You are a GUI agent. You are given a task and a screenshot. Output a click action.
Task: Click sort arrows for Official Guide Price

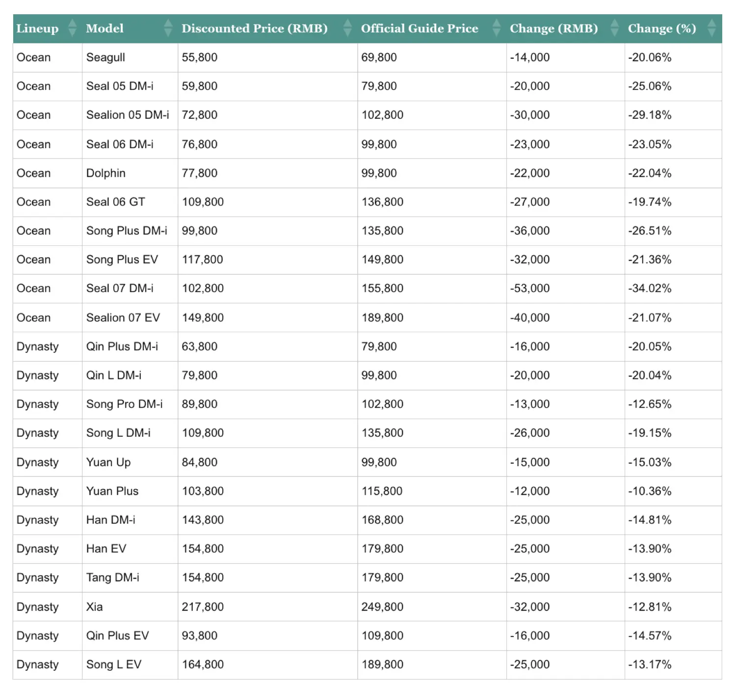tap(497, 28)
